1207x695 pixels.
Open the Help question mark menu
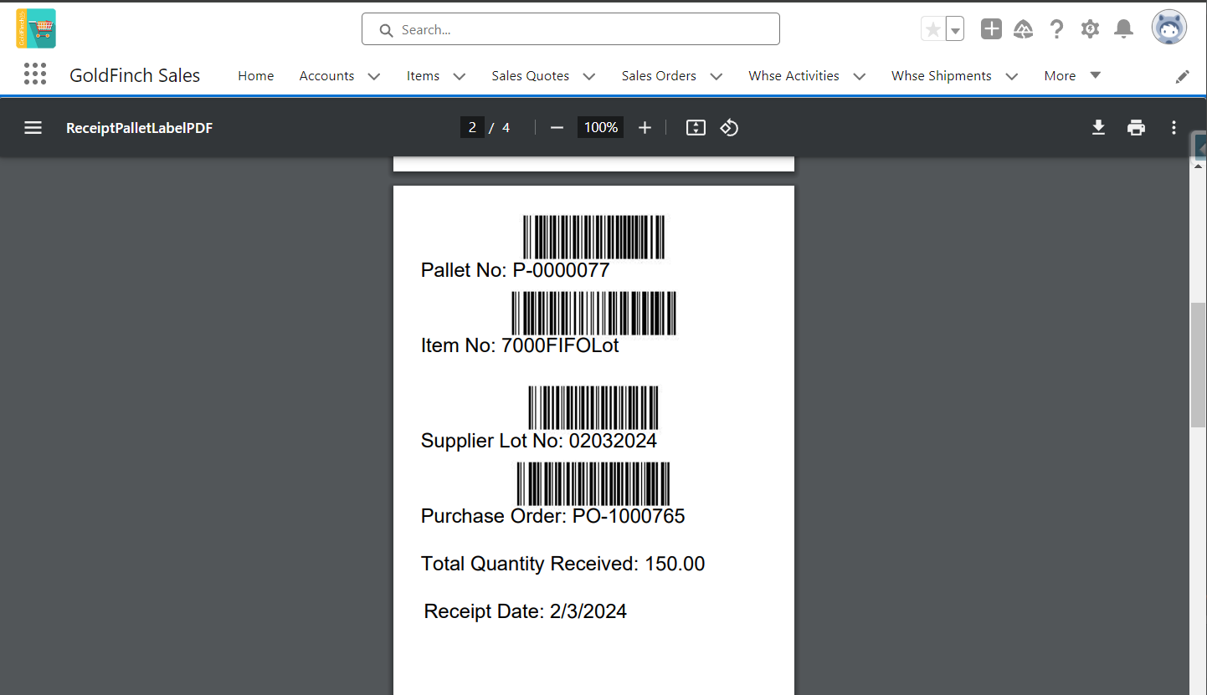[x=1056, y=29]
